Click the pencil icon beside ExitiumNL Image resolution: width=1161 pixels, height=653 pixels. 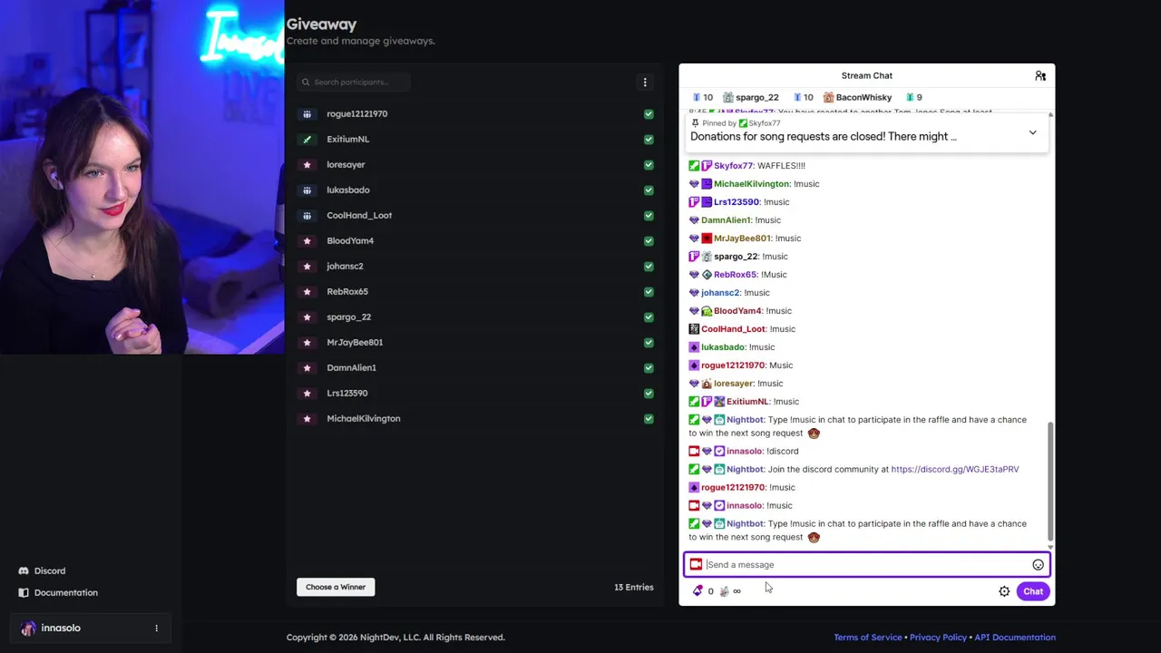(x=307, y=139)
